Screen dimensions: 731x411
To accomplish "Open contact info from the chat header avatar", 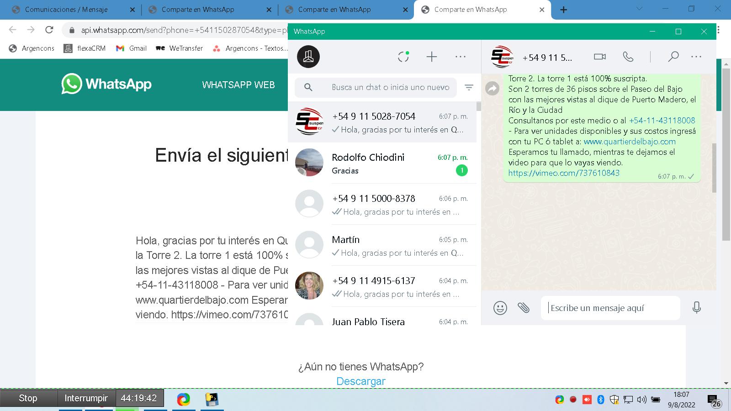I will [502, 57].
